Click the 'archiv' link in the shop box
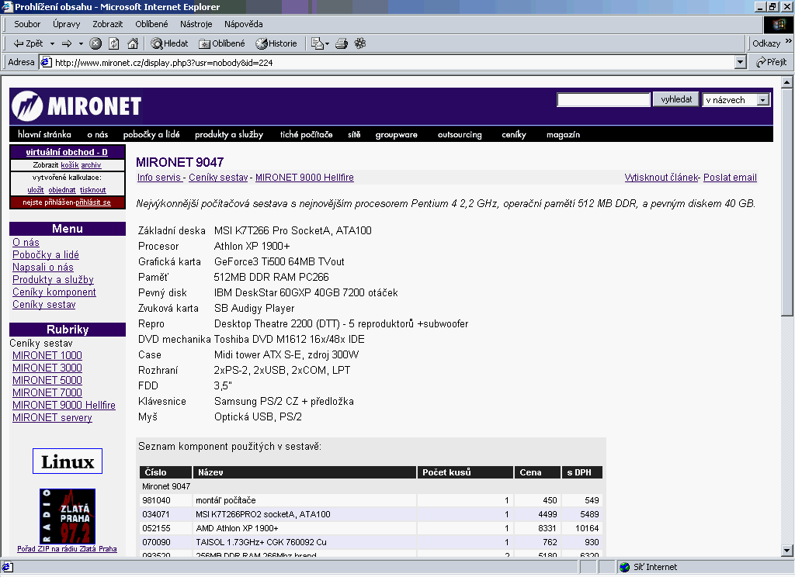Image resolution: width=795 pixels, height=577 pixels. tap(92, 165)
